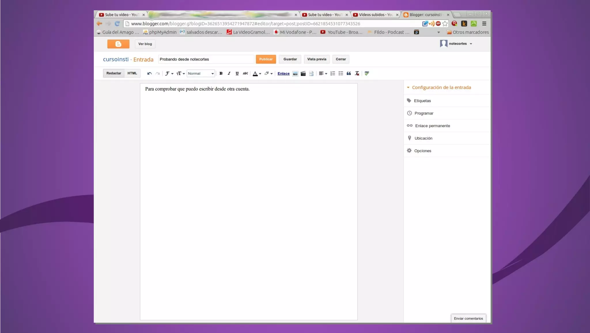The height and width of the screenshot is (333, 590).
Task: Click the Vista previa button
Action: tap(317, 59)
